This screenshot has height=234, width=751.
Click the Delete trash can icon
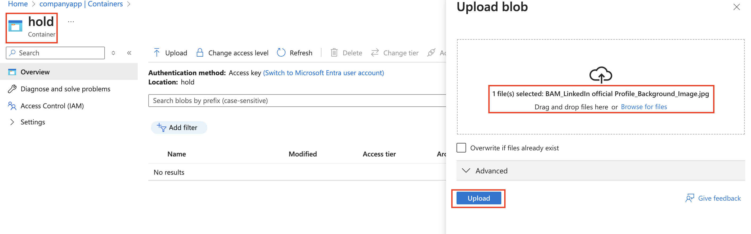pos(334,52)
